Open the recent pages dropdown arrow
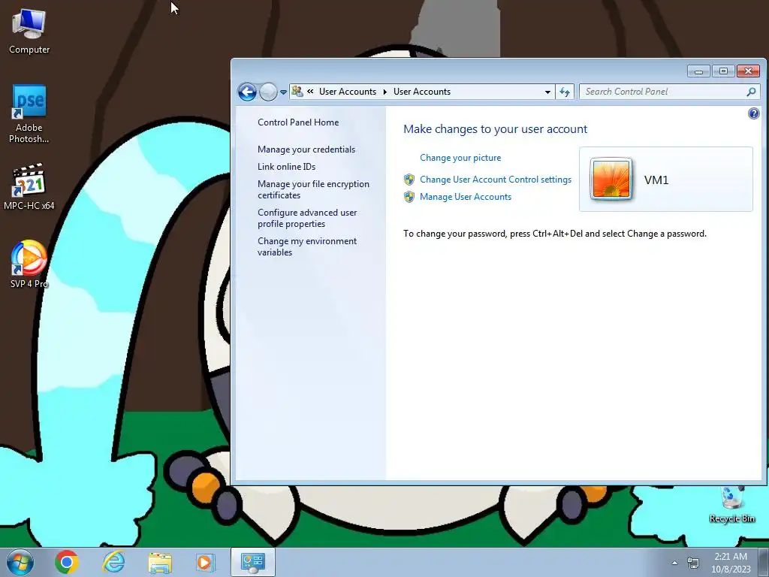 point(283,92)
